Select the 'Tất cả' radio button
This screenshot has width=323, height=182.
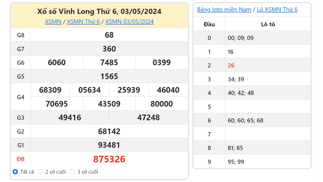[15, 172]
